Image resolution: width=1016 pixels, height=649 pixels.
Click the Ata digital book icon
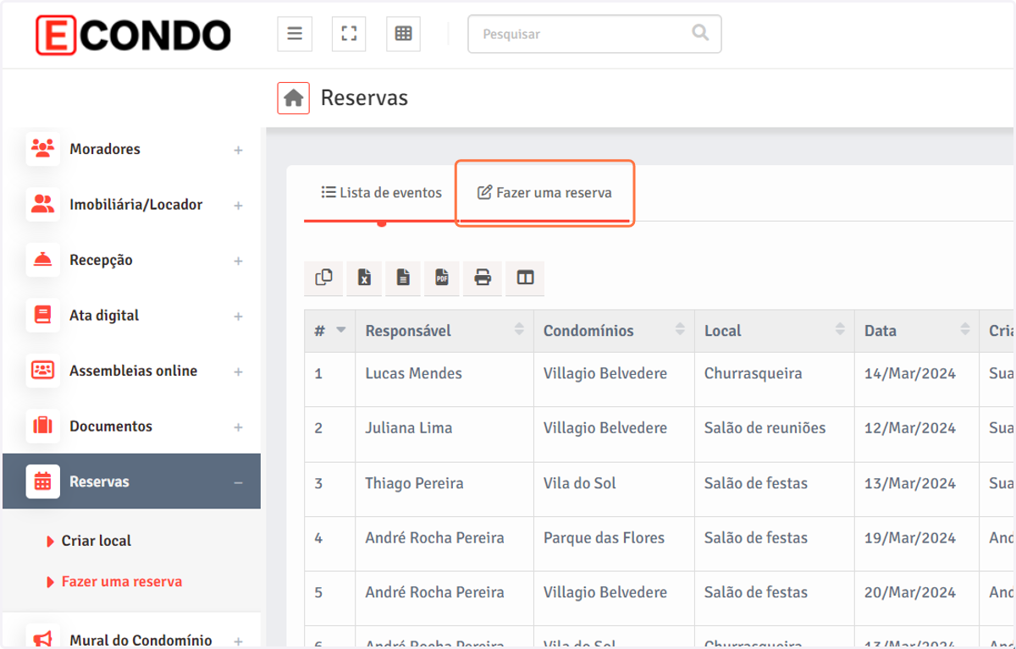42,316
